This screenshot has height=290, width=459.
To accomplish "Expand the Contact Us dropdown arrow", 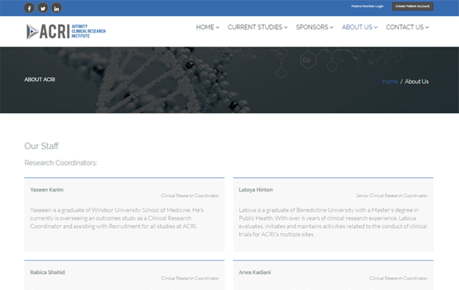I will (427, 27).
